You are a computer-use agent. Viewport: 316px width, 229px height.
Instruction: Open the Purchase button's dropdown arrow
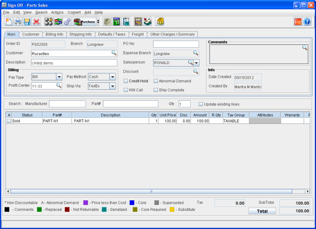tap(98, 22)
